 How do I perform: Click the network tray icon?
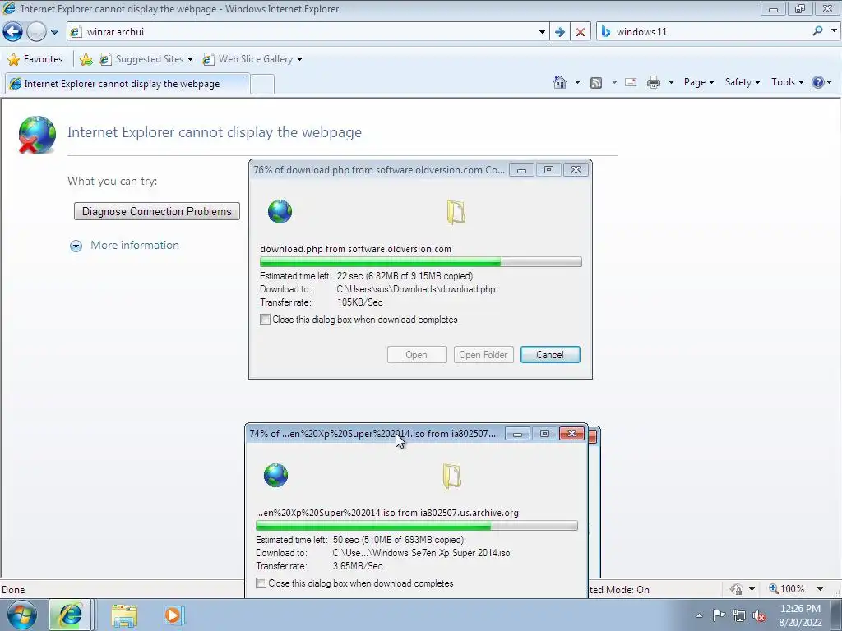[739, 615]
